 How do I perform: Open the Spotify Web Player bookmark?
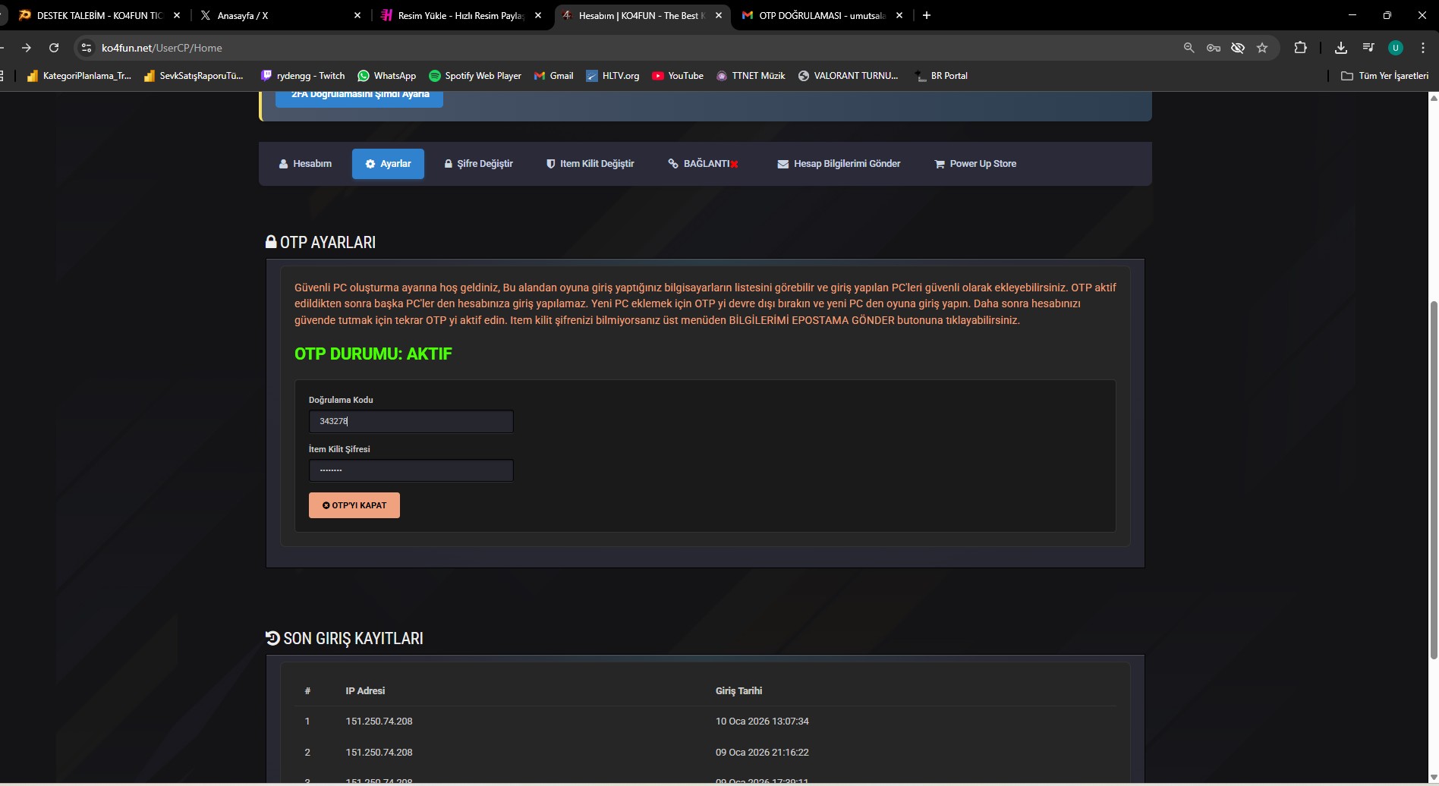475,76
